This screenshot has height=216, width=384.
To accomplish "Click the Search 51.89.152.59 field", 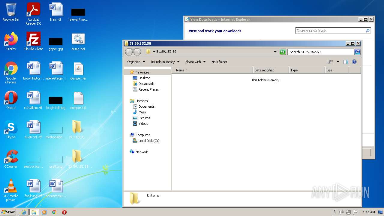I will point(320,52).
